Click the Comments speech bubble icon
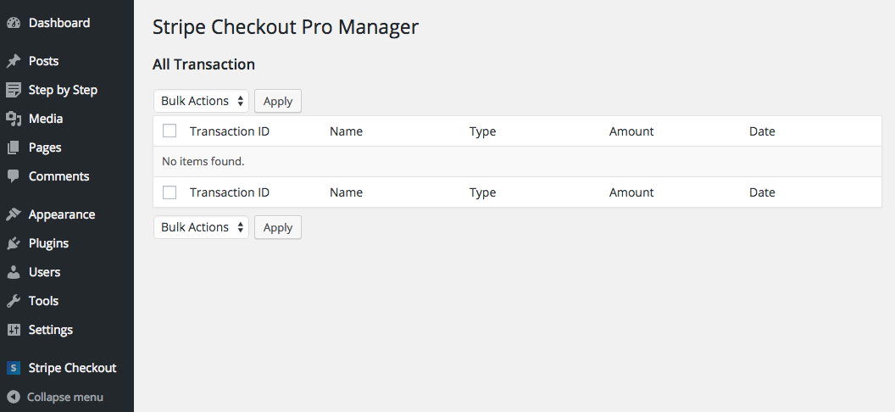This screenshot has height=412, width=895. pyautogui.click(x=14, y=176)
